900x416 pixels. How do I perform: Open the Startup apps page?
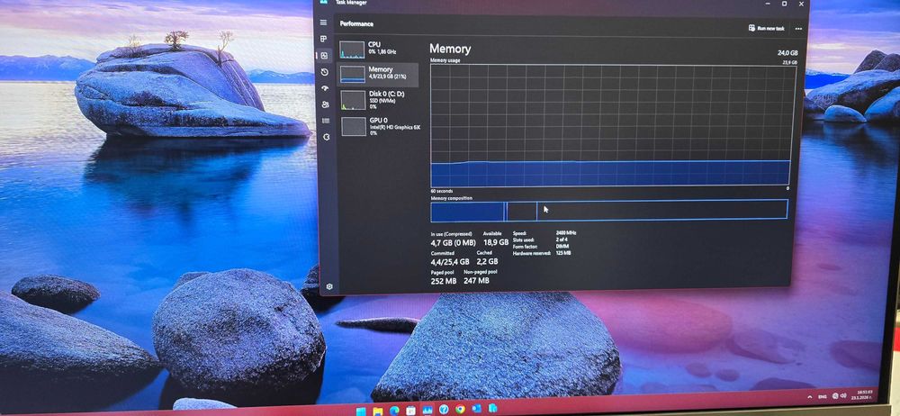point(325,88)
